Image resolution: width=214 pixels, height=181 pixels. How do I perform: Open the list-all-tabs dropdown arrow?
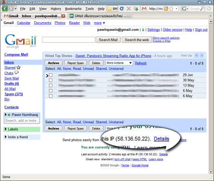[x=210, y=16]
